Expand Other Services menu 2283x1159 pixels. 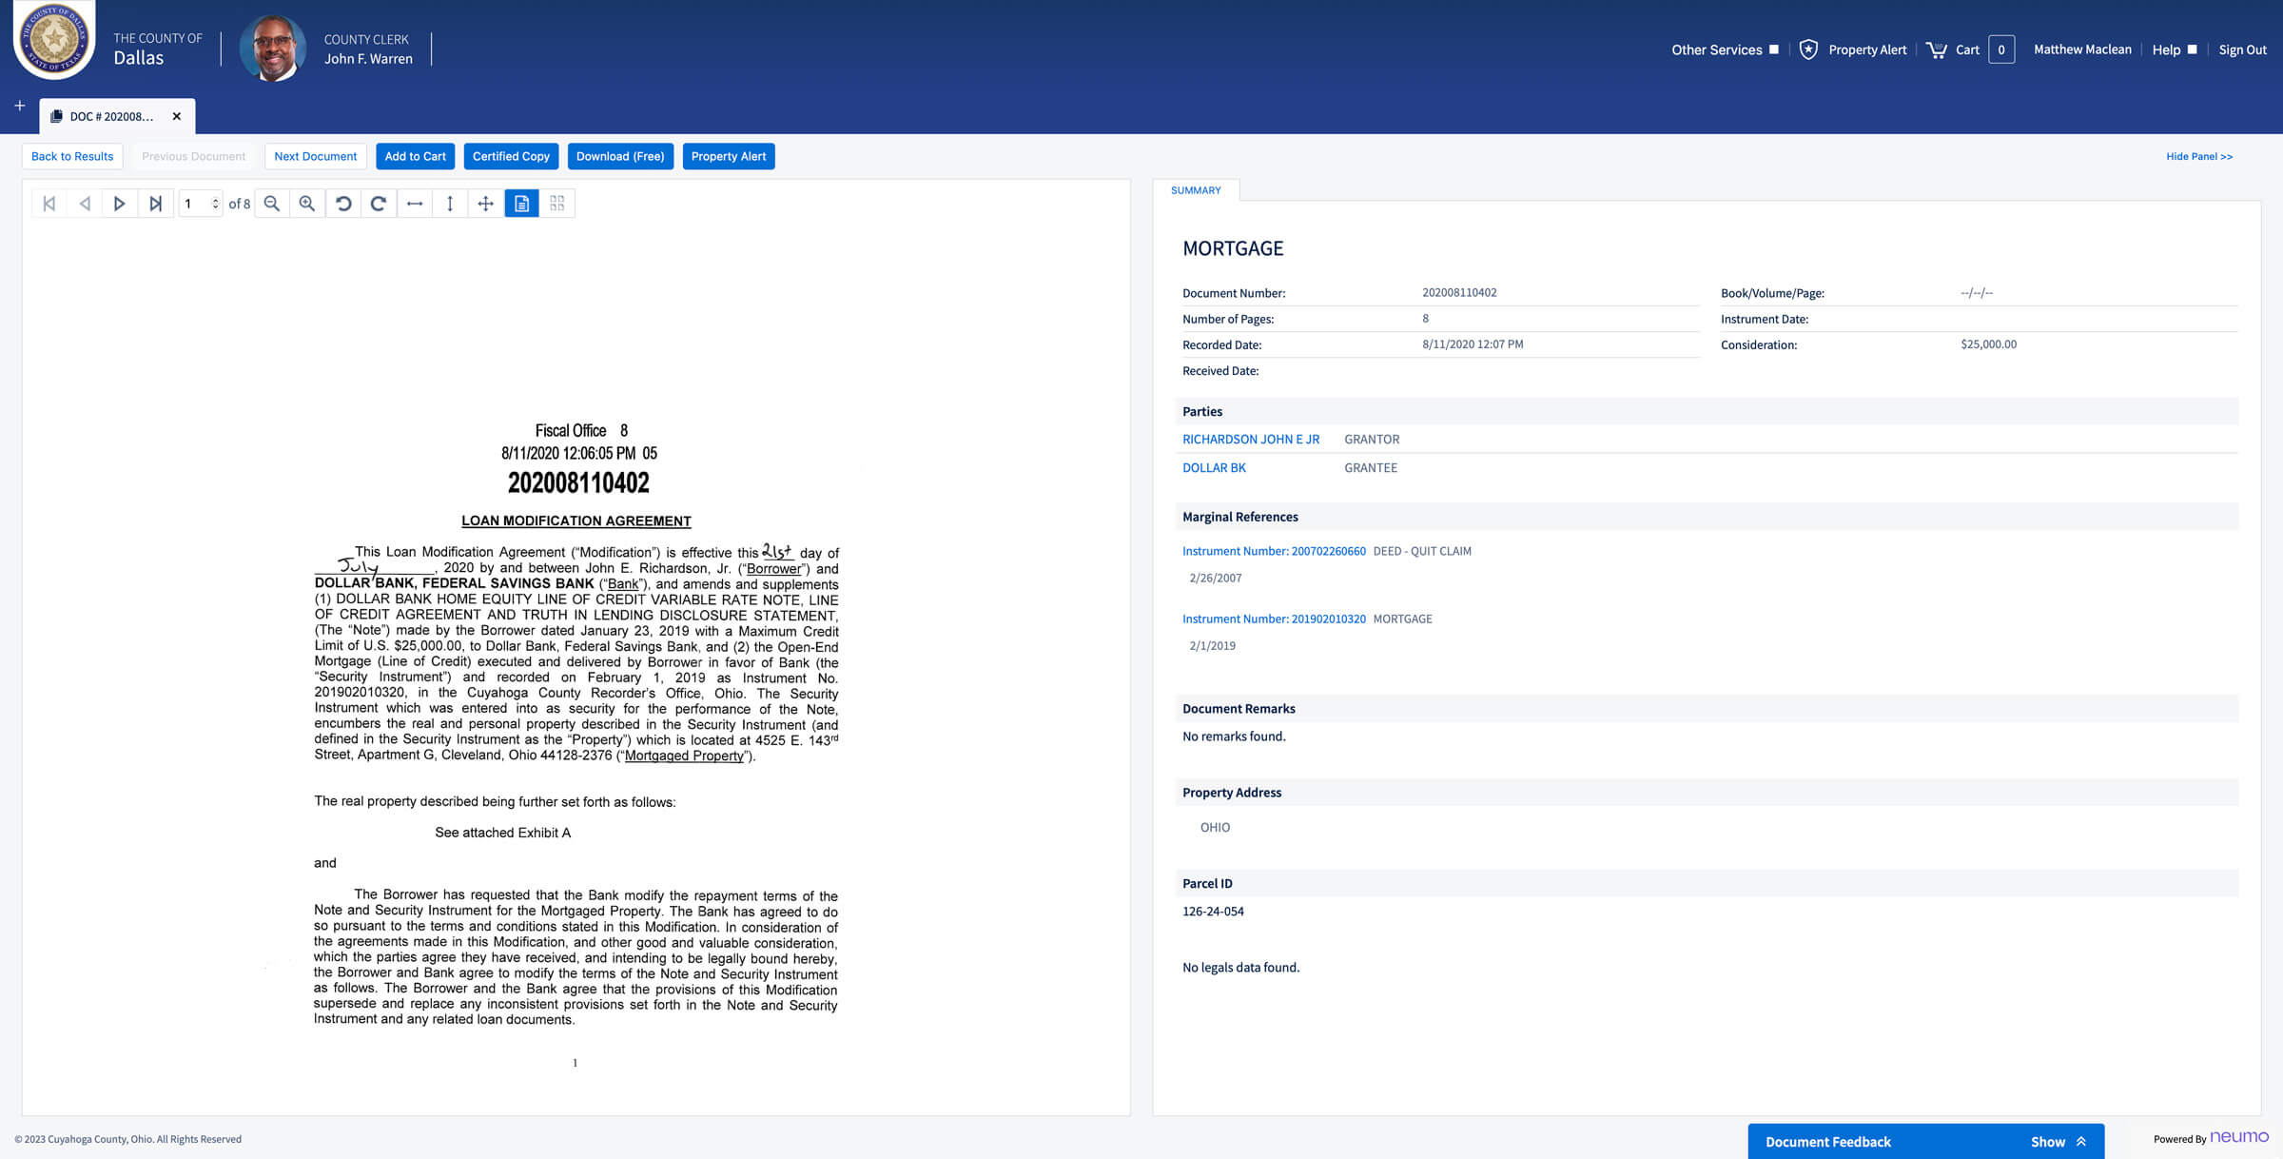1725,49
